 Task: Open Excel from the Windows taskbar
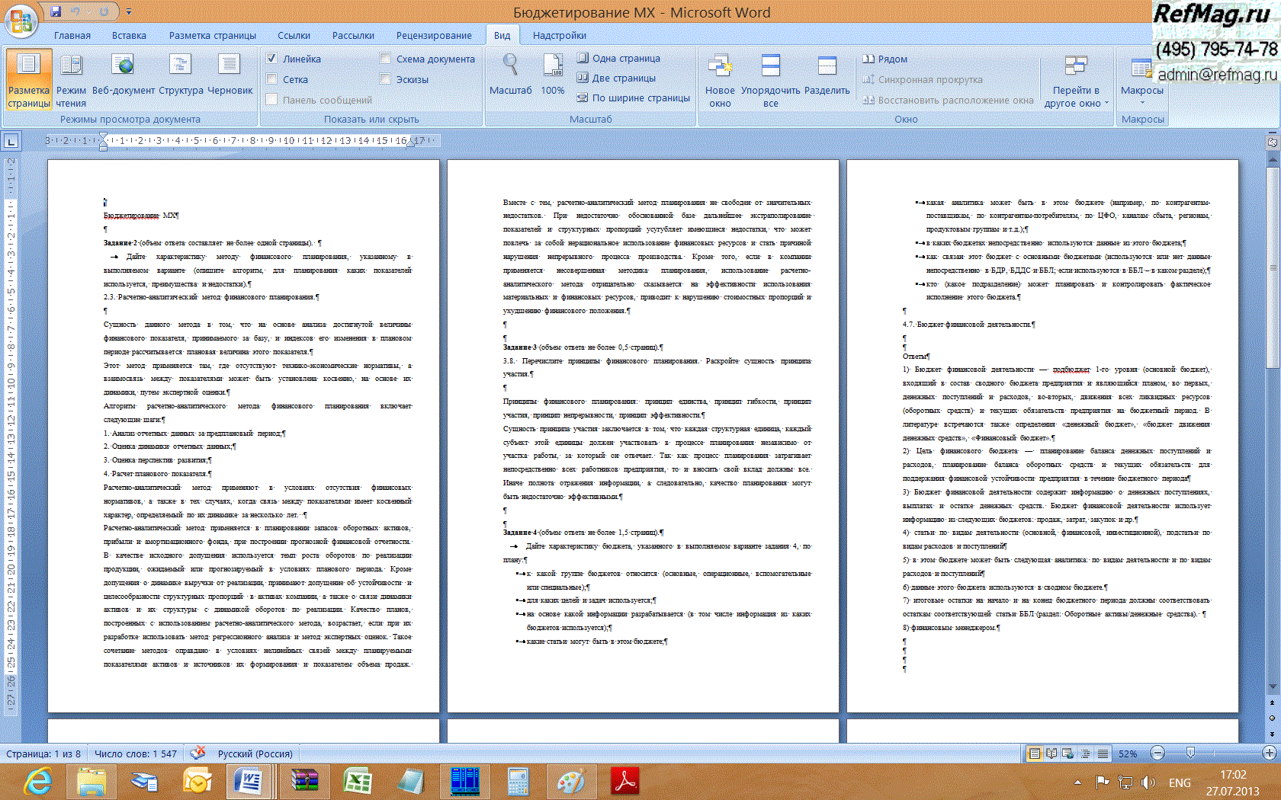[x=357, y=781]
